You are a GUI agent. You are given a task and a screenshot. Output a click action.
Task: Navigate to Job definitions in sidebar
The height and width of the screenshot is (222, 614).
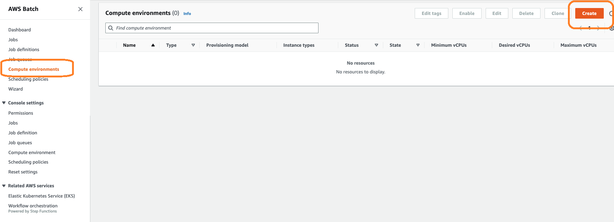pos(24,50)
